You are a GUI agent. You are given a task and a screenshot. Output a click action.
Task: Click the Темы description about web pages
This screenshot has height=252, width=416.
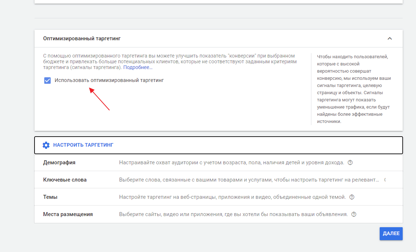click(x=232, y=197)
